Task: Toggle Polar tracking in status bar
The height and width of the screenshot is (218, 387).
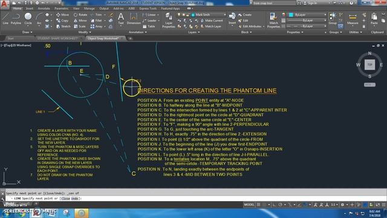Action: click(280, 205)
